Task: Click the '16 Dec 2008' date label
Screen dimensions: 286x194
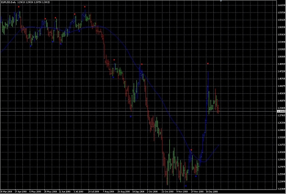Action: click(x=211, y=192)
